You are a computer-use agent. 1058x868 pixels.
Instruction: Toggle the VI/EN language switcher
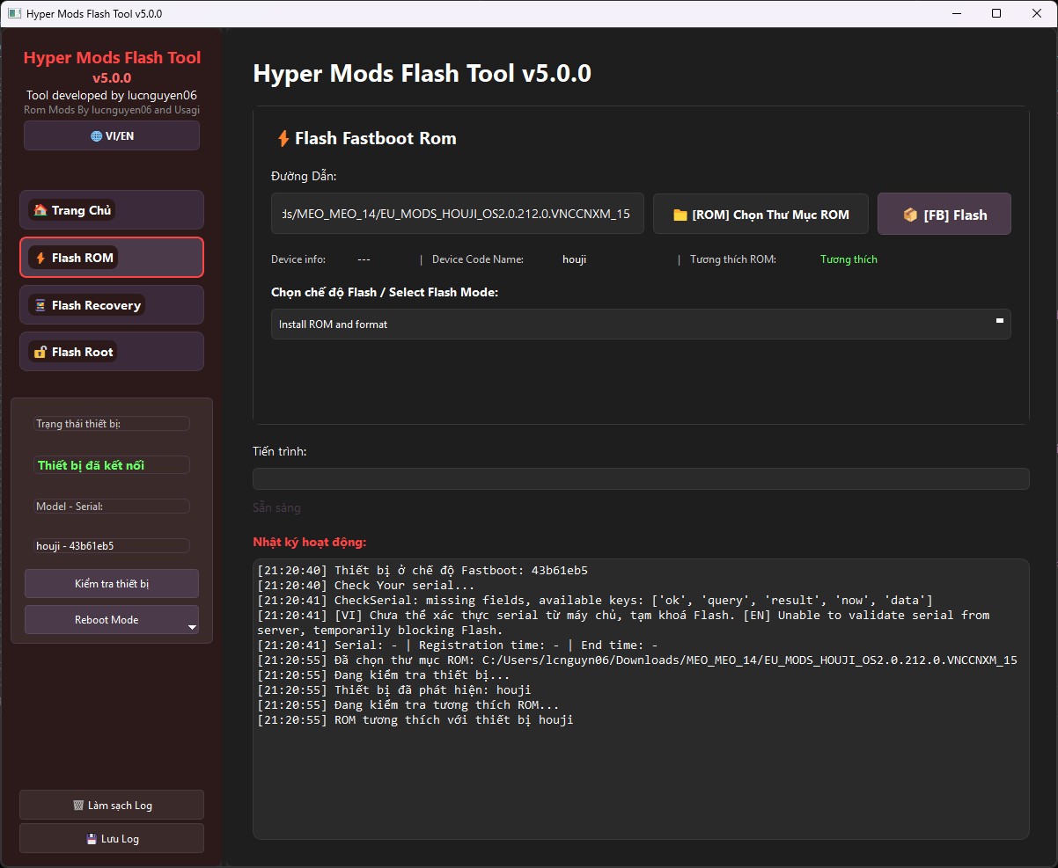coord(112,135)
